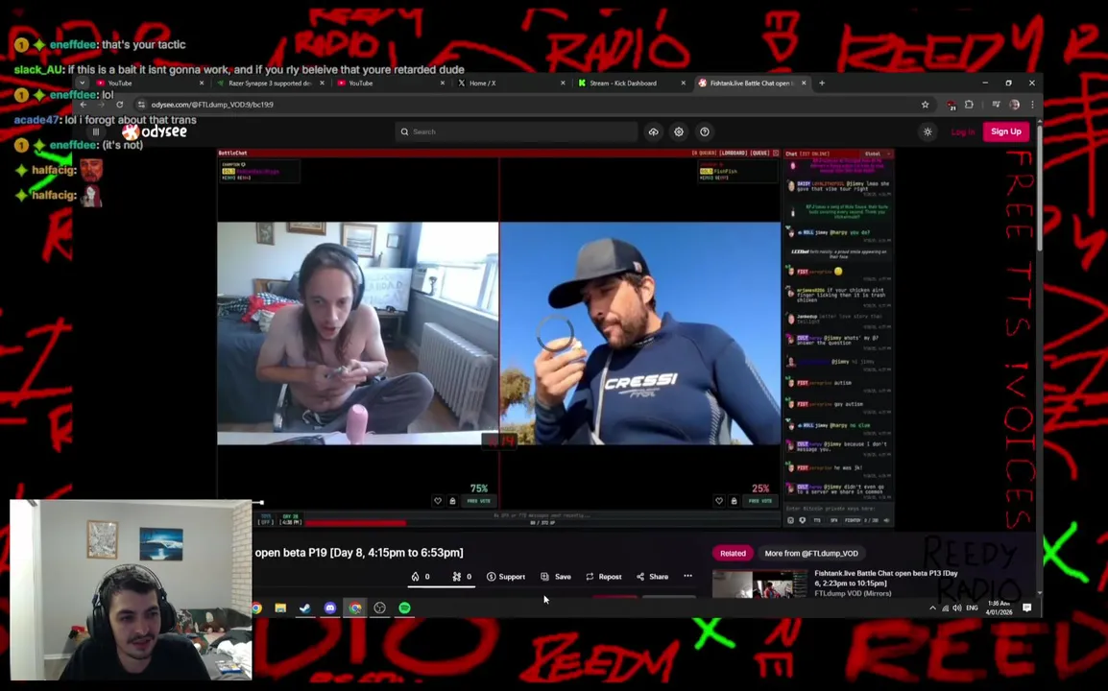Bookmark this page with the star

[925, 105]
